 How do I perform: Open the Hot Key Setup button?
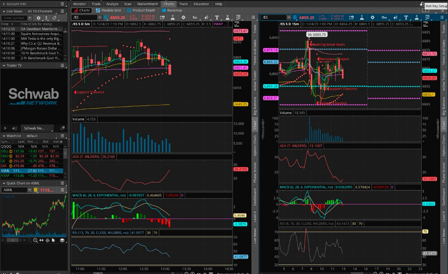click(x=437, y=6)
